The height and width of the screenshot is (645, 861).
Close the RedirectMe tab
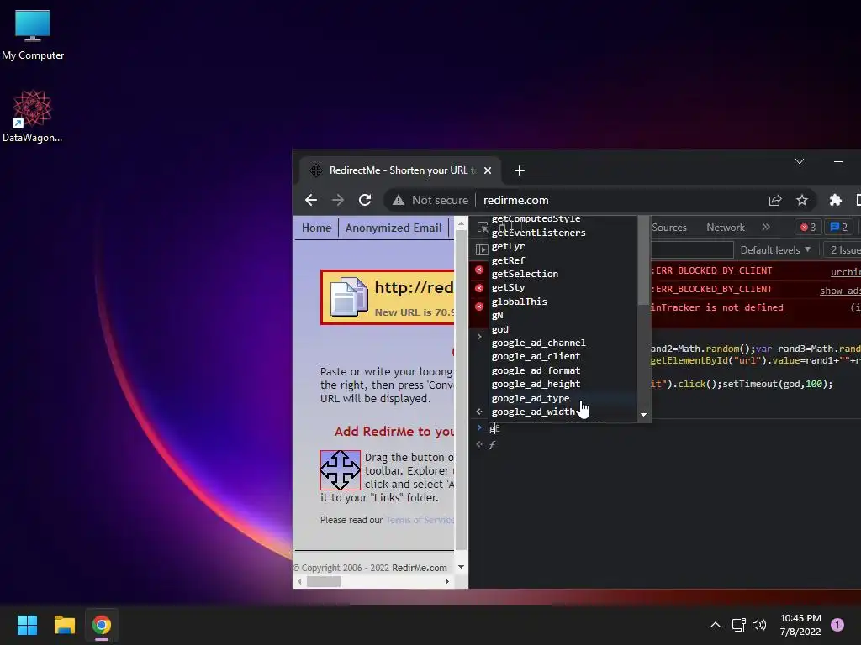click(x=488, y=170)
